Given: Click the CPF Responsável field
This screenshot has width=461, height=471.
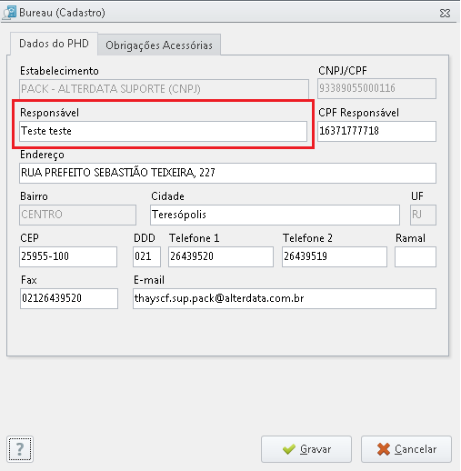Looking at the screenshot, I should pyautogui.click(x=376, y=131).
